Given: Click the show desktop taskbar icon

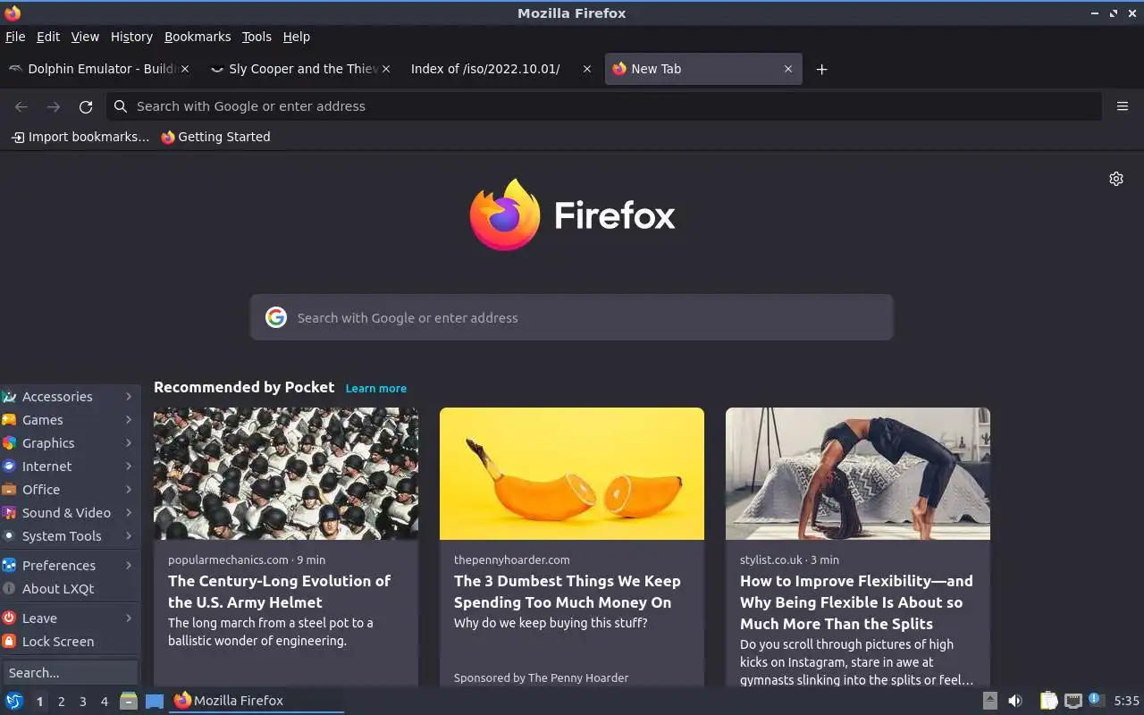Looking at the screenshot, I should point(155,701).
